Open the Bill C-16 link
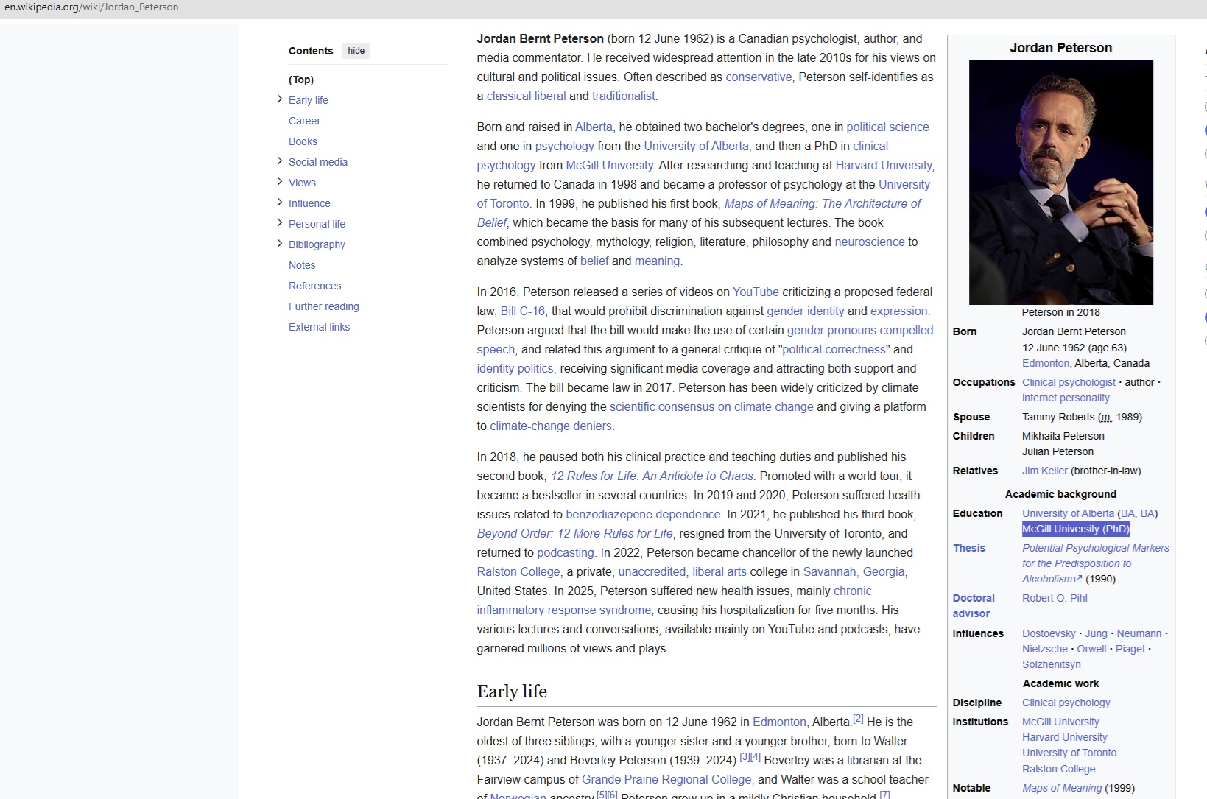 [523, 311]
